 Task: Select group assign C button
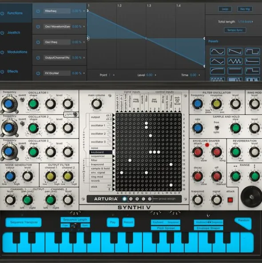(x=143, y=199)
